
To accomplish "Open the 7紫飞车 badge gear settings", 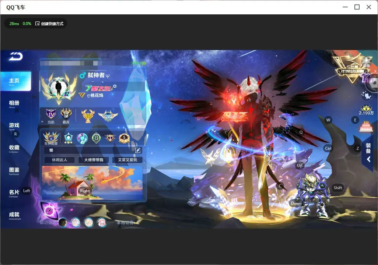I will coord(115,86).
